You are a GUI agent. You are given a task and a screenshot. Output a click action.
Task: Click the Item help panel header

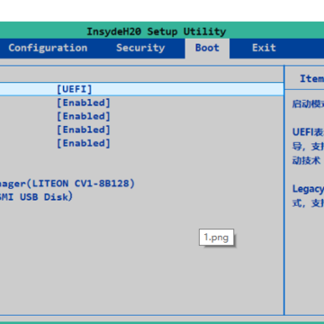(x=311, y=78)
